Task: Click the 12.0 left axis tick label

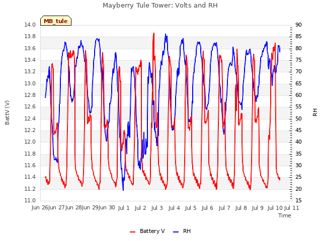Action: point(30,142)
